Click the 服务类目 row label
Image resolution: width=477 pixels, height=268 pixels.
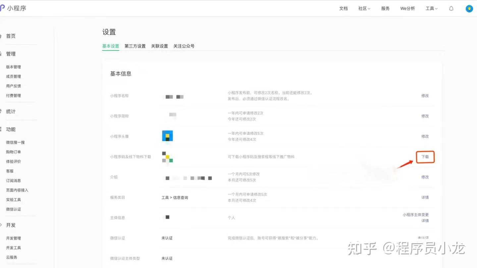pos(118,198)
